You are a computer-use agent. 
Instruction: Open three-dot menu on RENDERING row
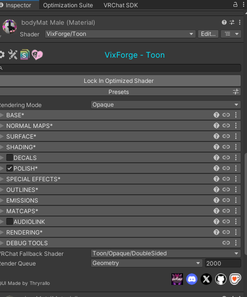pyautogui.click(x=236, y=232)
